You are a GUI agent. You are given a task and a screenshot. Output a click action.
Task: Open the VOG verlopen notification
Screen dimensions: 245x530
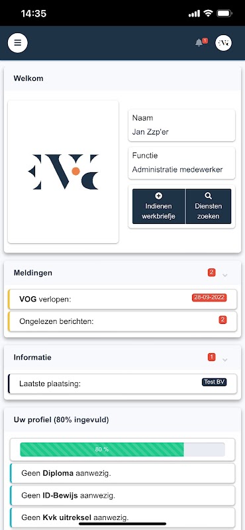(122, 299)
